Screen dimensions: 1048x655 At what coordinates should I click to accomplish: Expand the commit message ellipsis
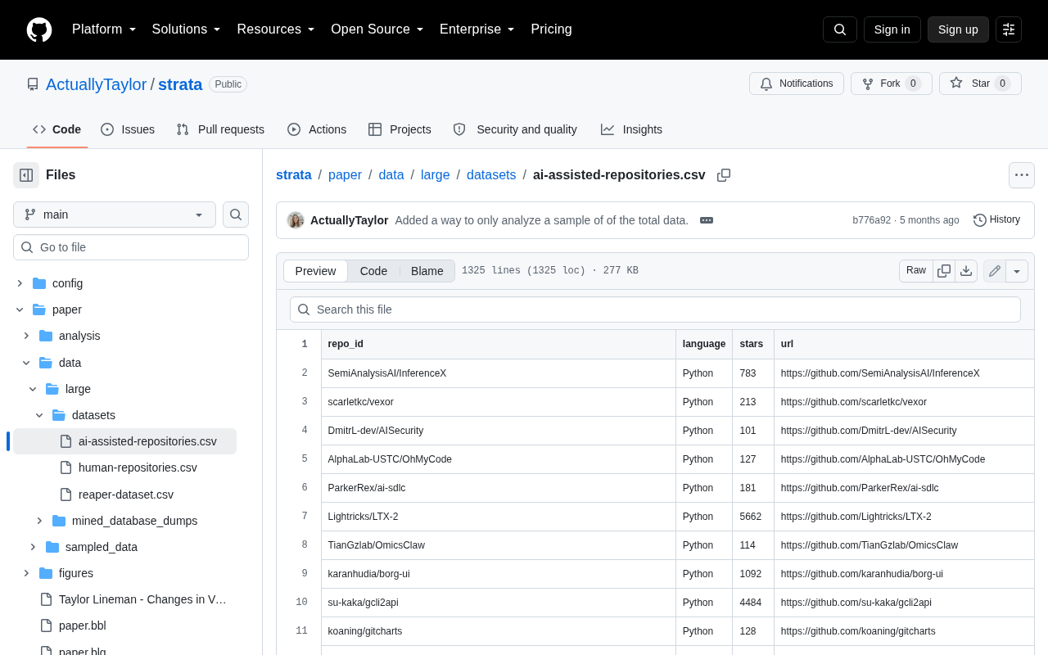[x=707, y=220]
